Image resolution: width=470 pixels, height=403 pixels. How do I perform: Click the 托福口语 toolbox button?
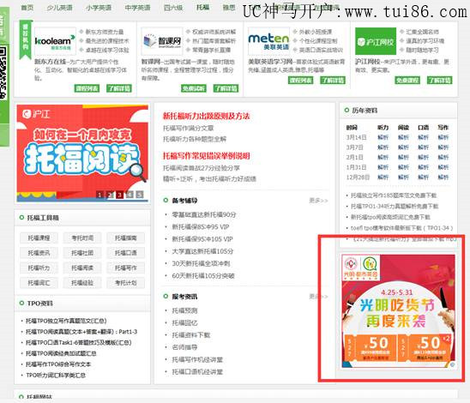(x=126, y=253)
